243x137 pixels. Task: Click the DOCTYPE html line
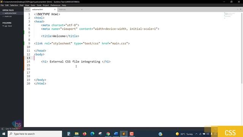tap(47, 14)
